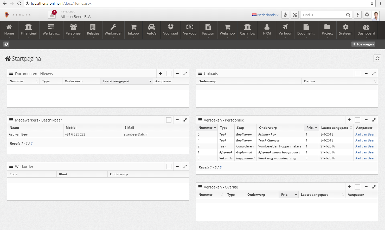385x230 pixels.
Task: Click page 1 link in Medewerkers panel
Action: [32, 144]
